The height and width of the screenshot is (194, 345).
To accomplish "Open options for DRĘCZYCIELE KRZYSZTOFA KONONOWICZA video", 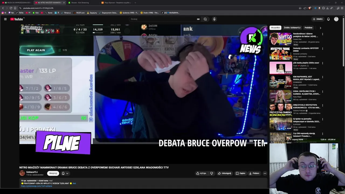I will (322, 105).
